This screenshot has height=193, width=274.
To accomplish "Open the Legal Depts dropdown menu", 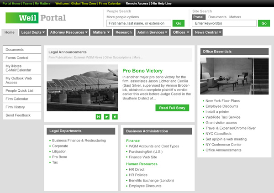I will click(33, 32).
